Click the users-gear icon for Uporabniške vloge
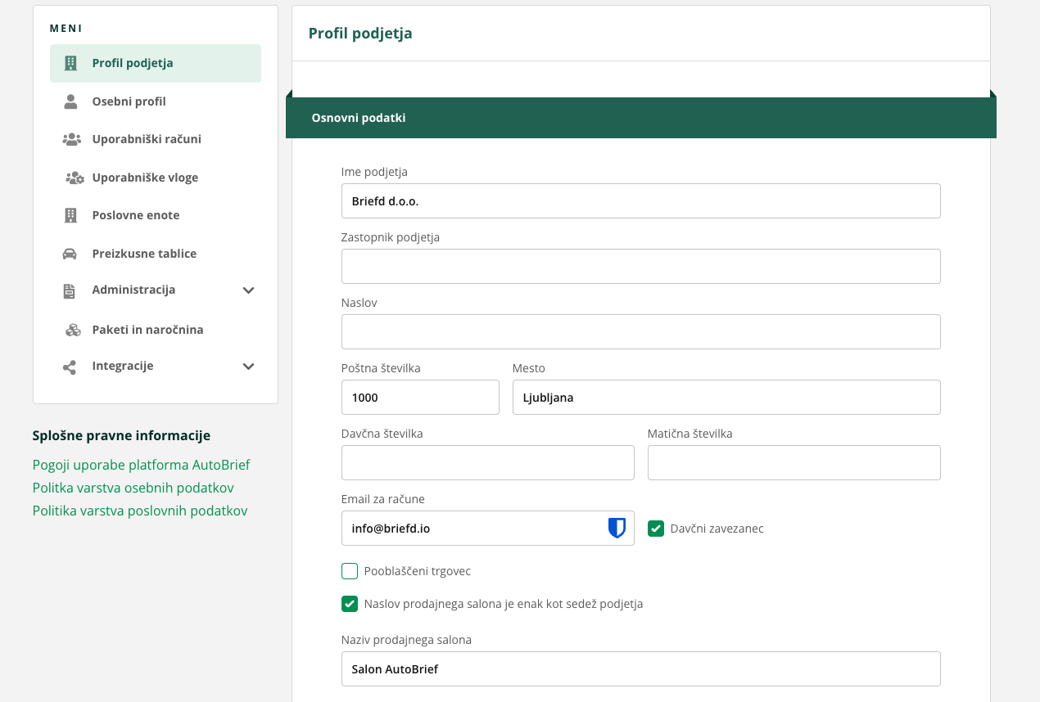The height and width of the screenshot is (702, 1040). (x=74, y=178)
